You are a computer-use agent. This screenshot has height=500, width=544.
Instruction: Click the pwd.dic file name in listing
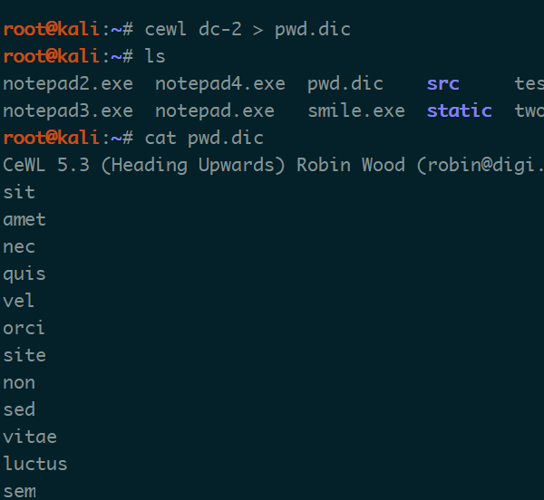(x=345, y=84)
